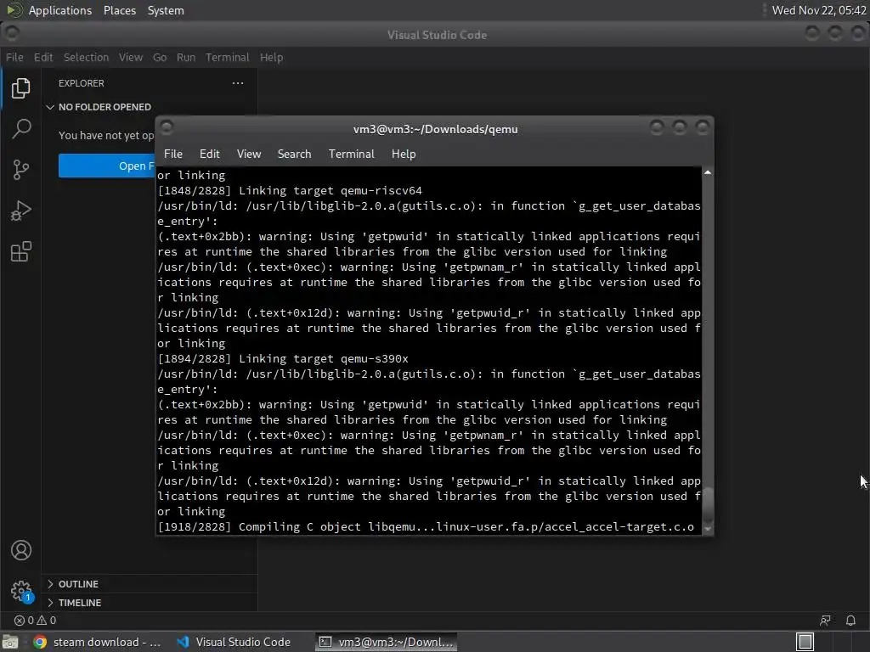Click the line 'Linking target qemu-riscv64'
This screenshot has height=652, width=870.
point(330,191)
